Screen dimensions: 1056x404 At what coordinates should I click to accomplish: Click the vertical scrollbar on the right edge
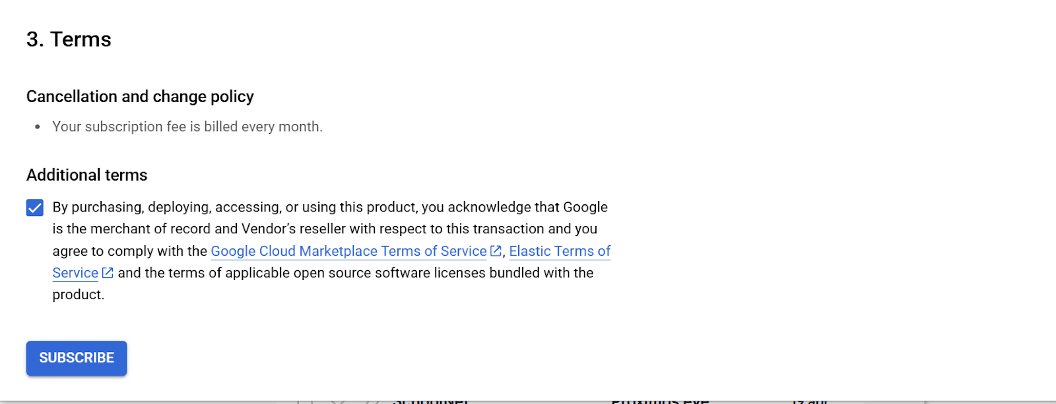click(1052, 198)
